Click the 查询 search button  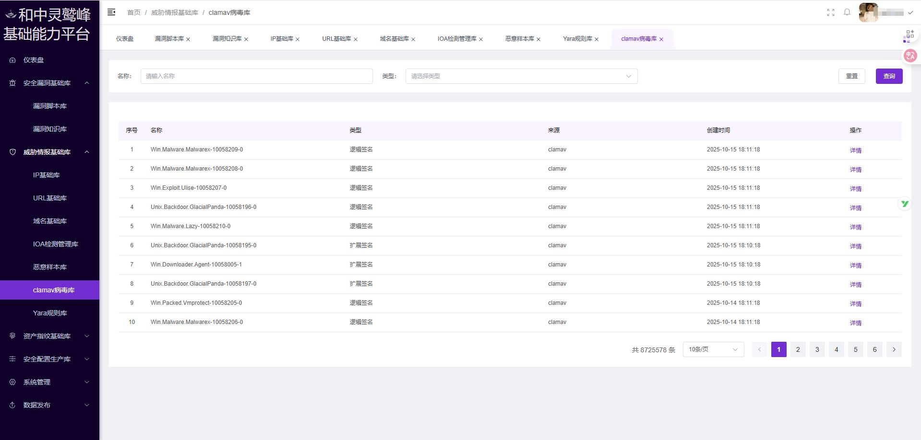click(889, 76)
